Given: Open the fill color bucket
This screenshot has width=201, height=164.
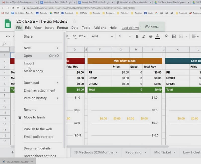Looking at the screenshot, I should click(167, 36).
